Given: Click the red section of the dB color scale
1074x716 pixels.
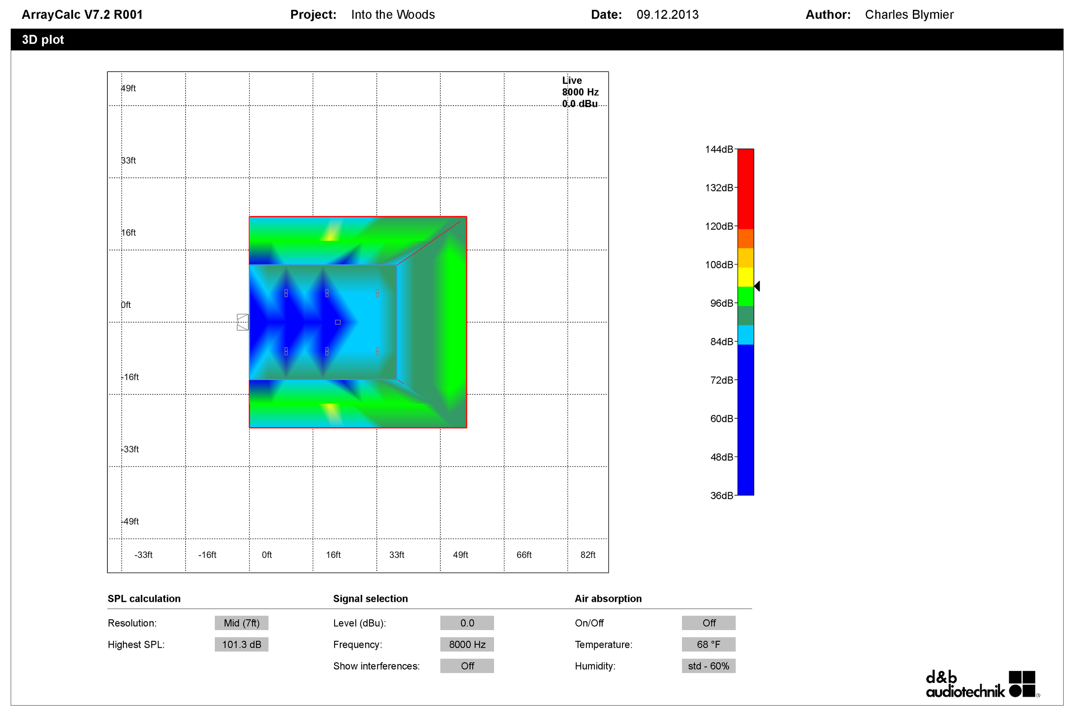Looking at the screenshot, I should (745, 188).
